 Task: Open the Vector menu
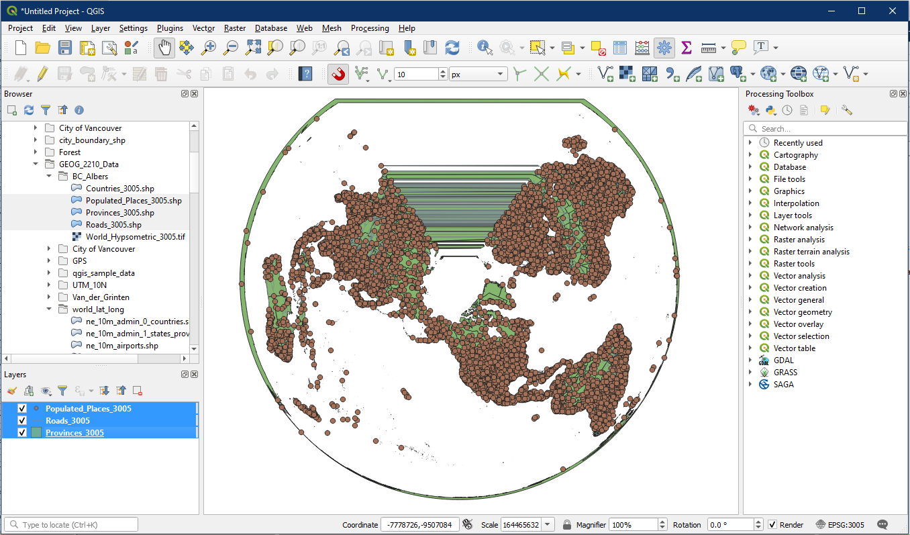[203, 28]
